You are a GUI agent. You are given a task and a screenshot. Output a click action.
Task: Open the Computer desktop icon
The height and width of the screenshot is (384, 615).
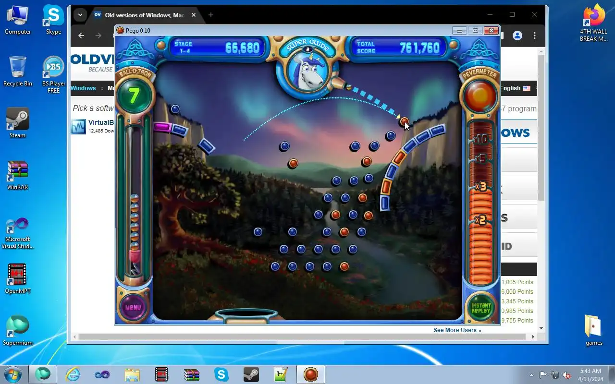(18, 20)
